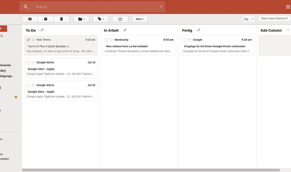The width and height of the screenshot is (291, 172).
Task: Edit the Fertig column title
Action: click(198, 30)
